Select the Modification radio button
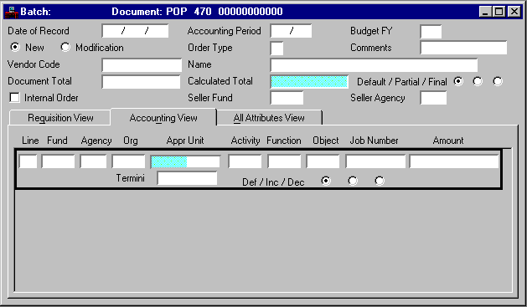The height and width of the screenshot is (307, 527). pyautogui.click(x=65, y=47)
